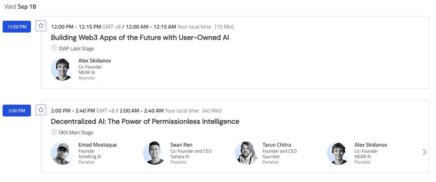This screenshot has height=182, width=436.
Task: Click the Wed Sep 18 date header
Action: pyautogui.click(x=20, y=7)
